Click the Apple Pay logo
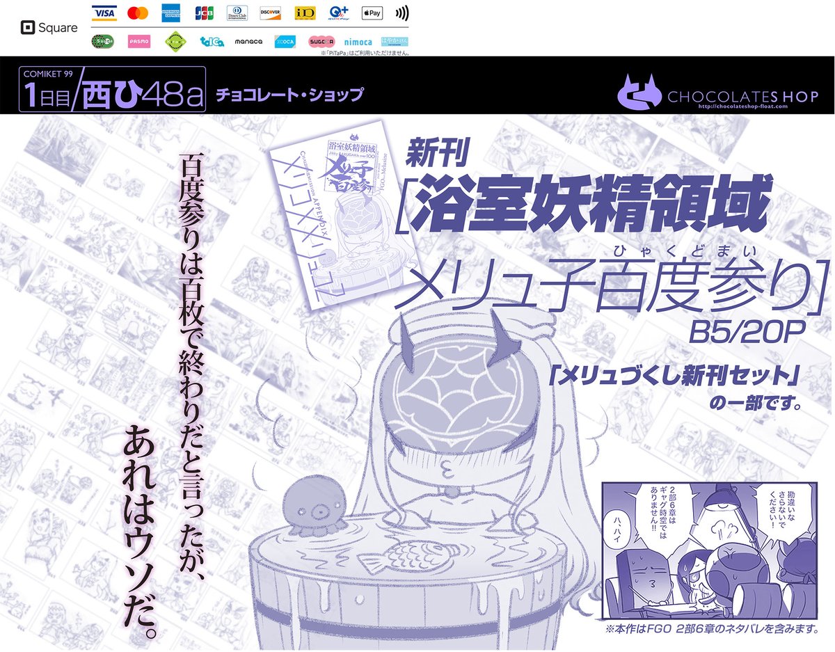 point(372,13)
